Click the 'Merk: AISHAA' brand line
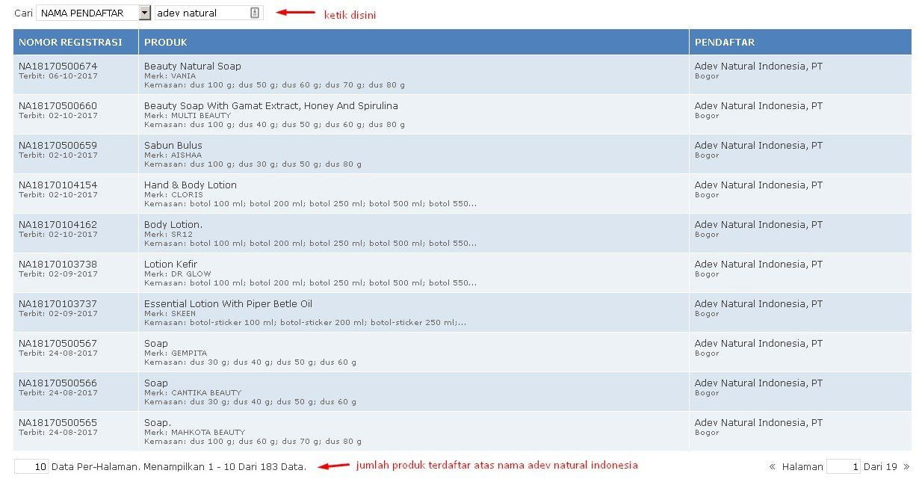The height and width of the screenshot is (482, 919). point(173,155)
